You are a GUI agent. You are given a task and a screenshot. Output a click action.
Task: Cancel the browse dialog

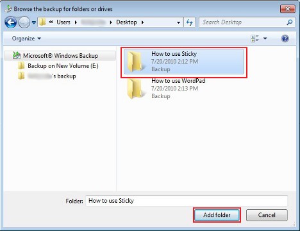(x=267, y=215)
